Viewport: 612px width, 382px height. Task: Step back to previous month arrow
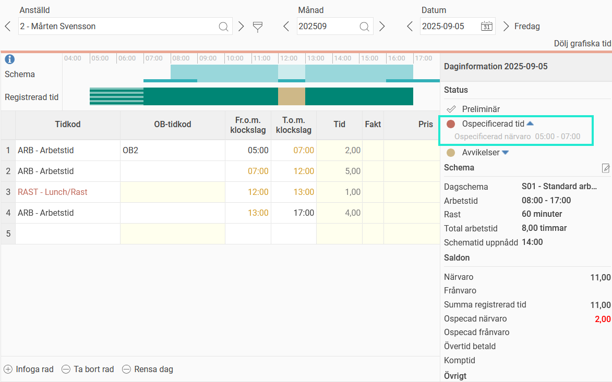pyautogui.click(x=286, y=27)
